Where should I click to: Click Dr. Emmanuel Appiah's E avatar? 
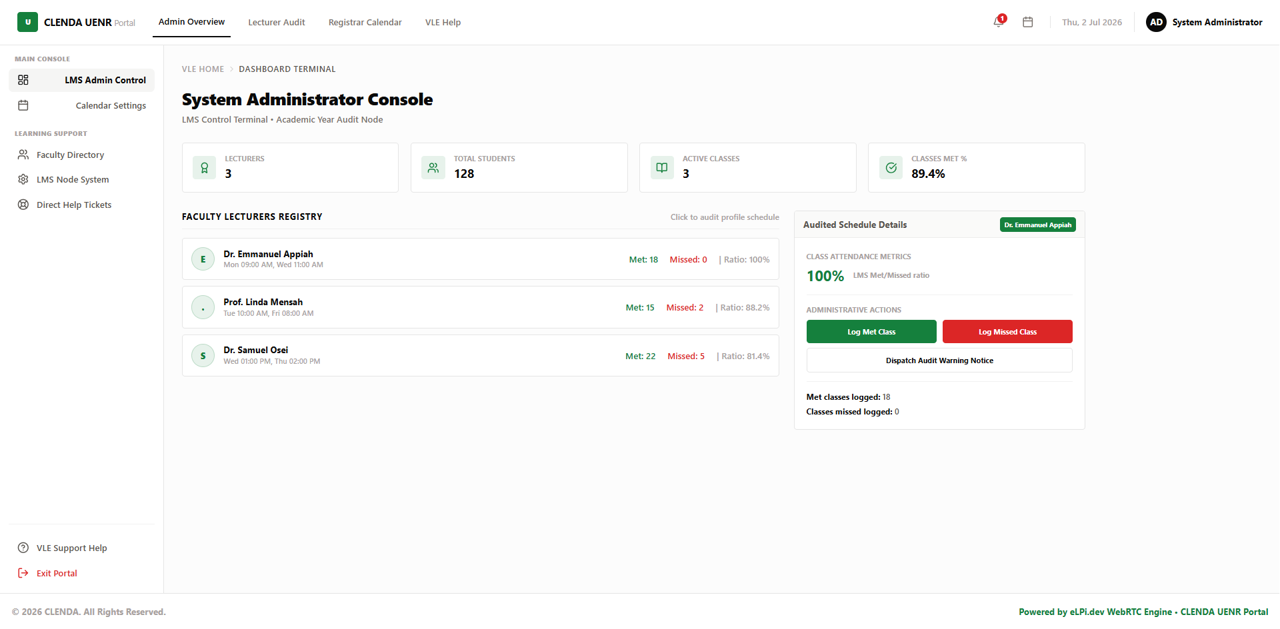pyautogui.click(x=203, y=259)
